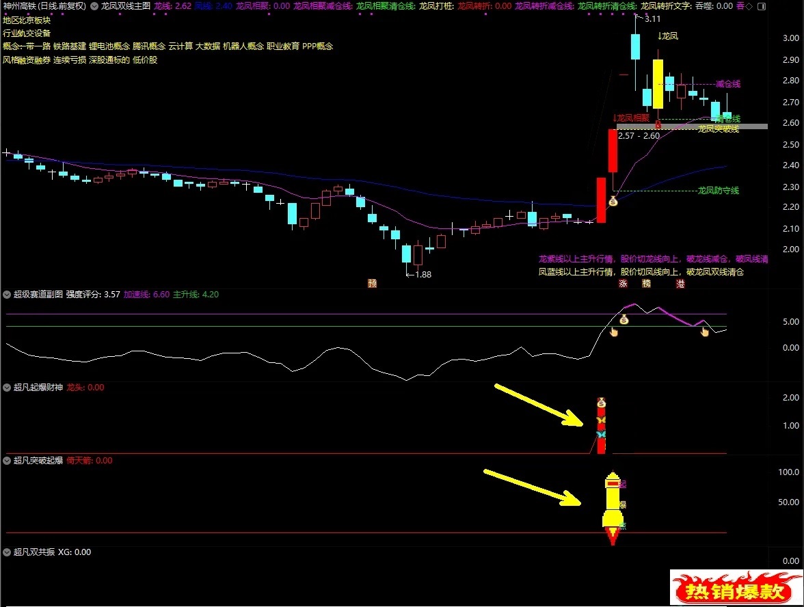Click the blue butterfly icon in 超凡起爆财神
Screen dimensions: 804x607
(601, 434)
